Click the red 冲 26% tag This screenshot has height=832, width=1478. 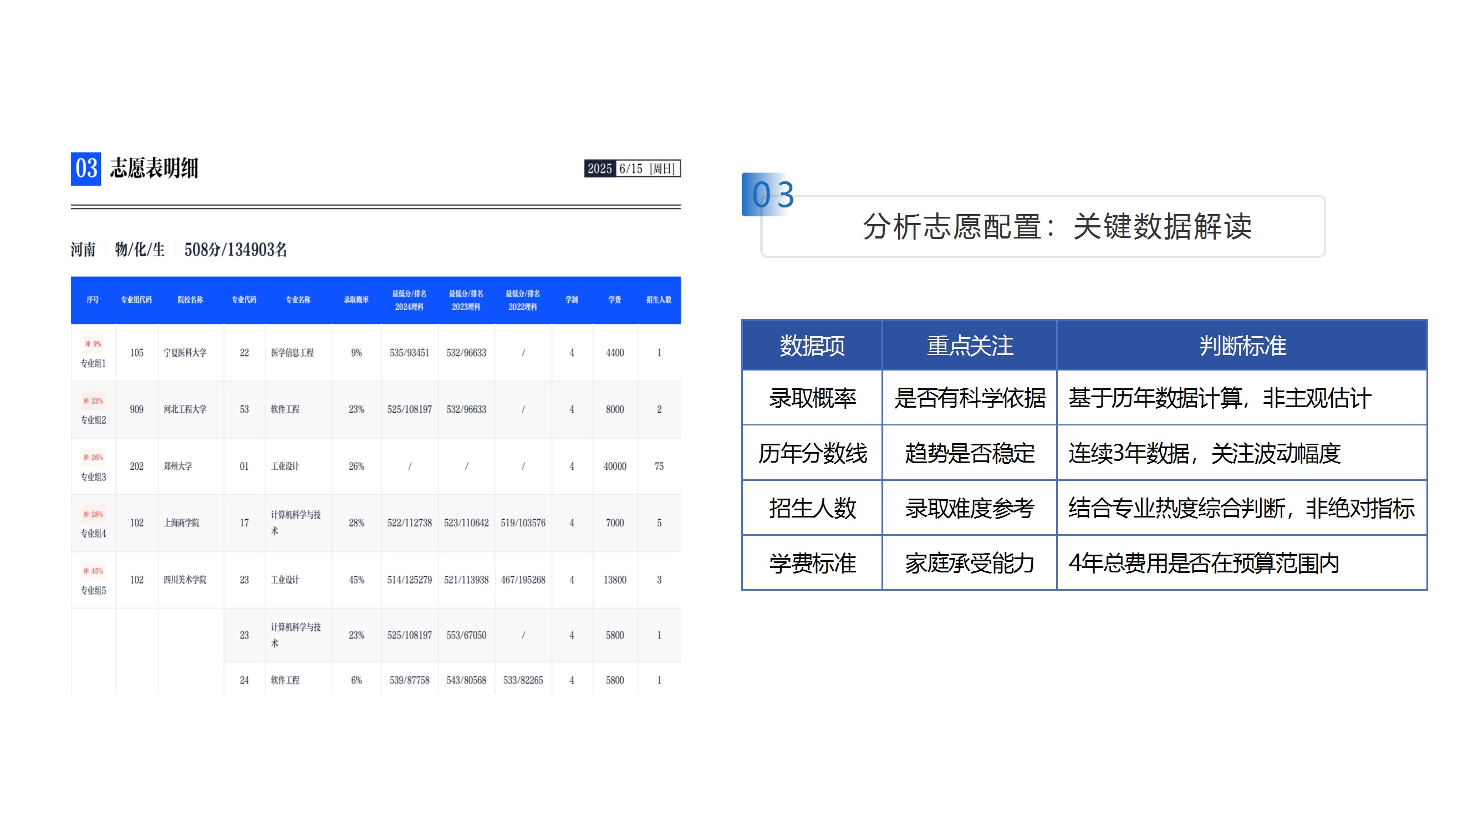[x=93, y=457]
